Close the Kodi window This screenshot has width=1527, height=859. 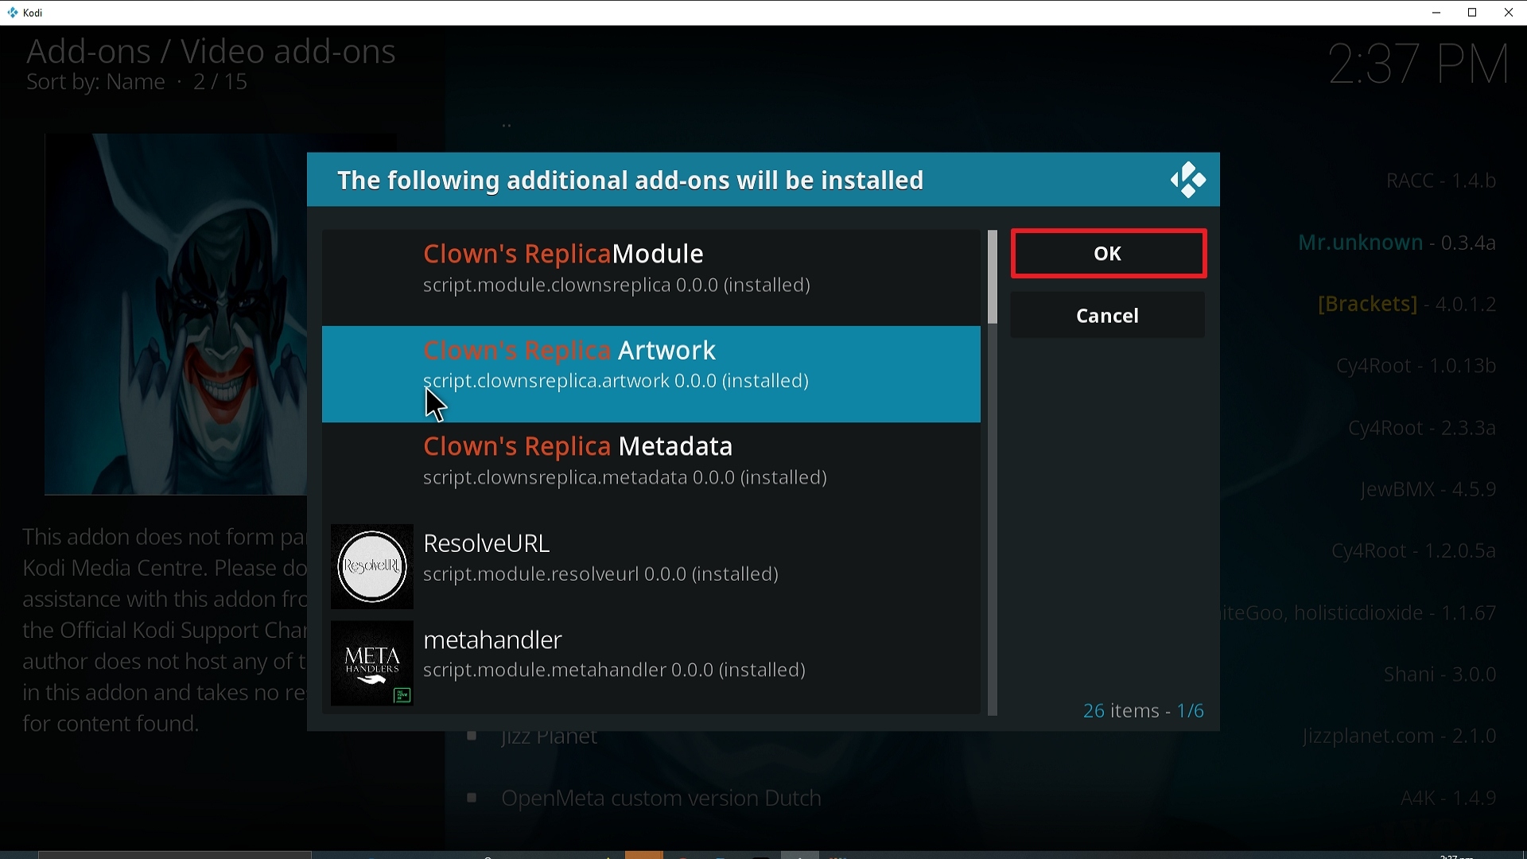point(1509,13)
